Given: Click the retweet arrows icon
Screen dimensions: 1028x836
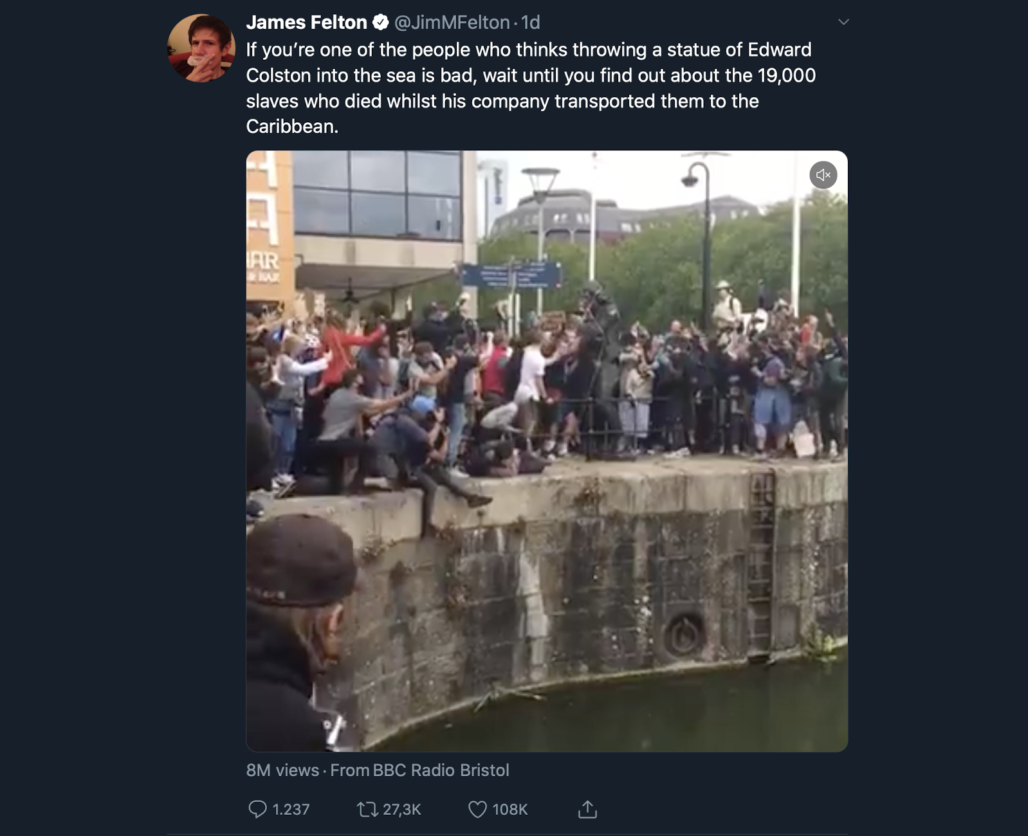Looking at the screenshot, I should 367,809.
